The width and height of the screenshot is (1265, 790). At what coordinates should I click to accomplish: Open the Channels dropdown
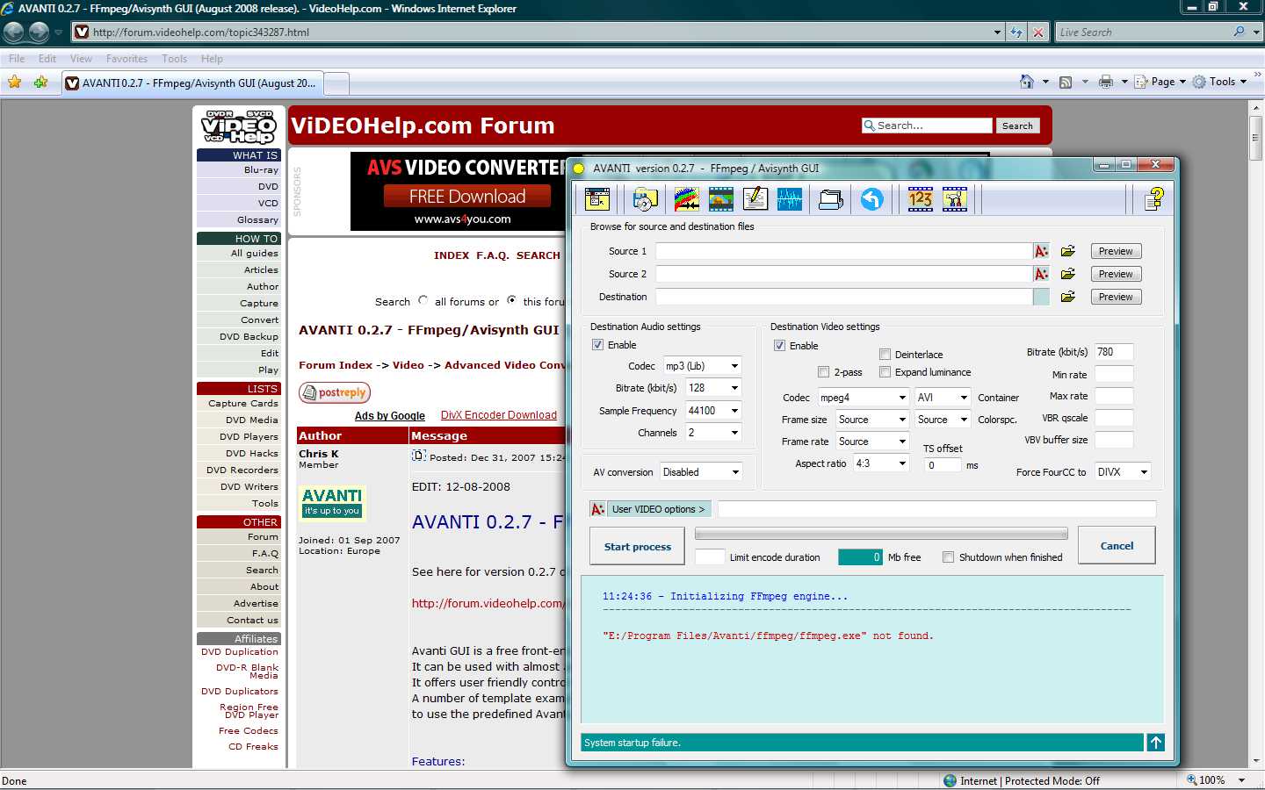coord(713,433)
